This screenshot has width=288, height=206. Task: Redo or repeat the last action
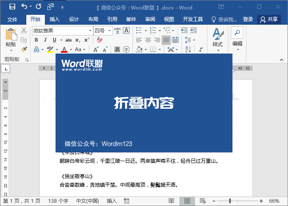[x=38, y=7]
